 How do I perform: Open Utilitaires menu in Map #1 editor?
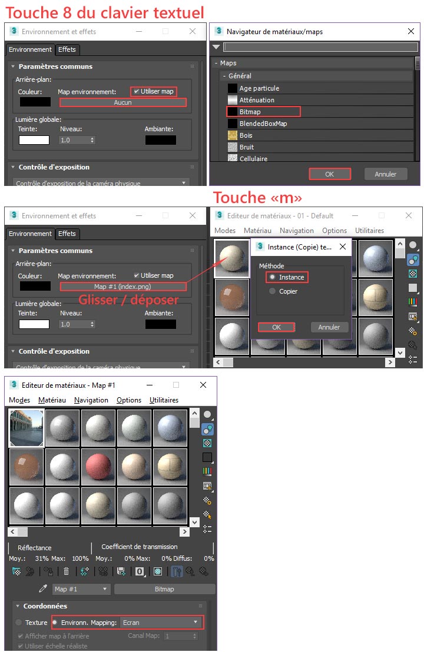164,400
